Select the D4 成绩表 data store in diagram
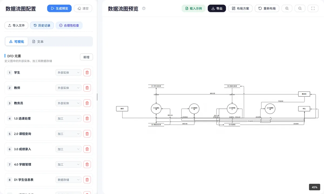The height and width of the screenshot is (194, 324). [232, 125]
